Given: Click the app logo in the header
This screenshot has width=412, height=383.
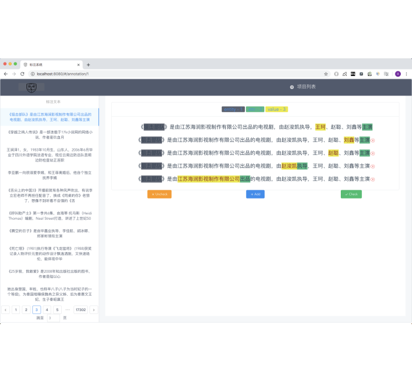Looking at the screenshot, I should (x=31, y=87).
